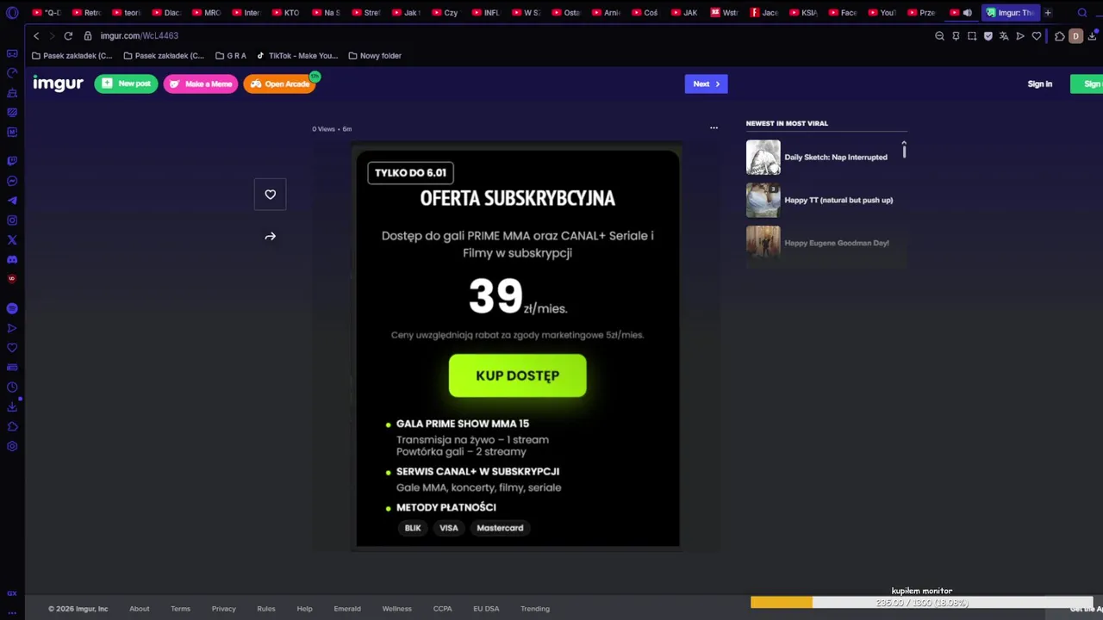The image size is (1103, 620).
Task: Switch to the "MRO" tab
Action: coord(206,13)
